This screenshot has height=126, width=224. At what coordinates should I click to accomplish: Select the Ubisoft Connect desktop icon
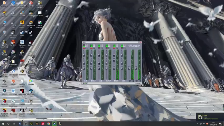13,54
